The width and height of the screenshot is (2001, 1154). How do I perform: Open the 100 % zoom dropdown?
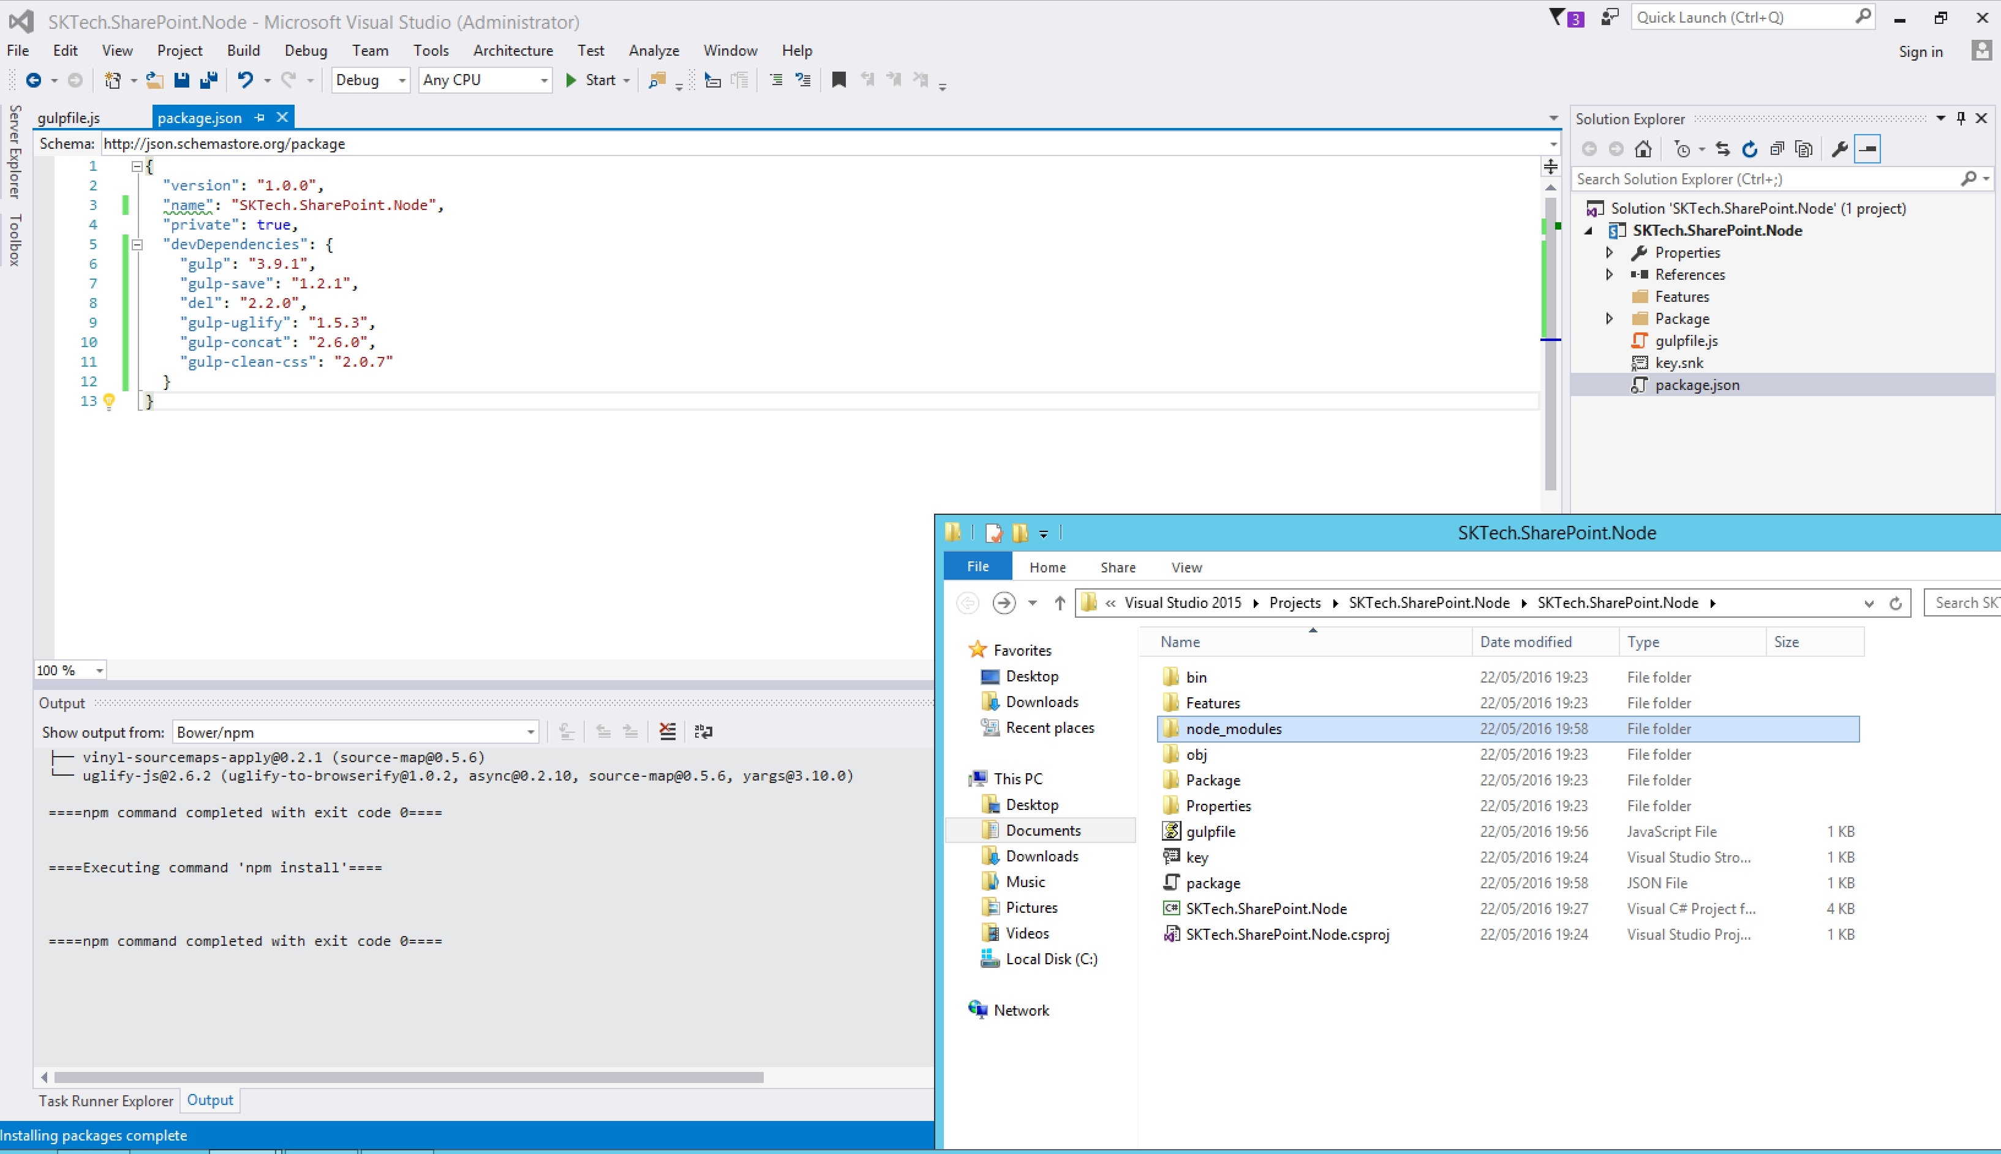coord(99,670)
